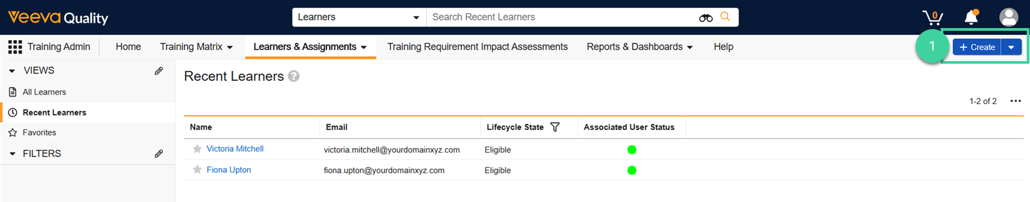The height and width of the screenshot is (202, 1030).
Task: Open notifications bell icon
Action: [x=971, y=17]
